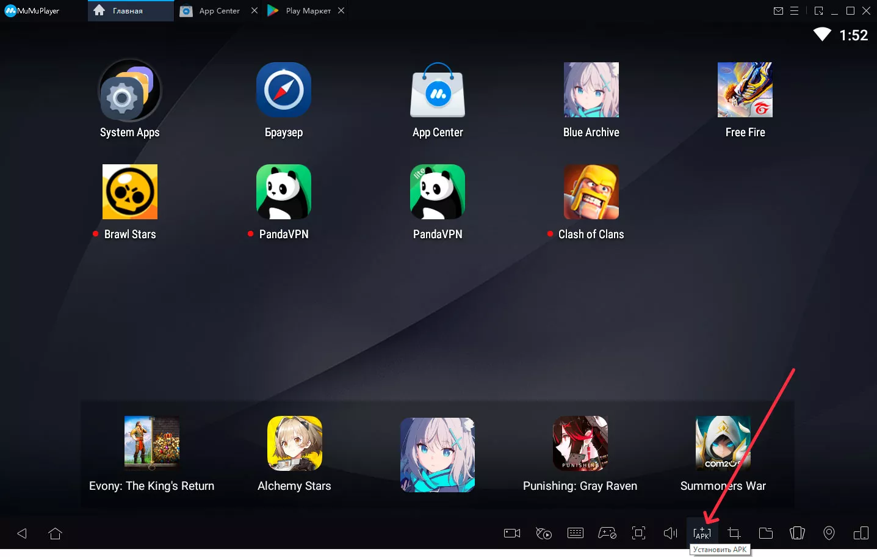Image resolution: width=877 pixels, height=557 pixels.
Task: Launch the Браузер browser app
Action: (x=284, y=90)
